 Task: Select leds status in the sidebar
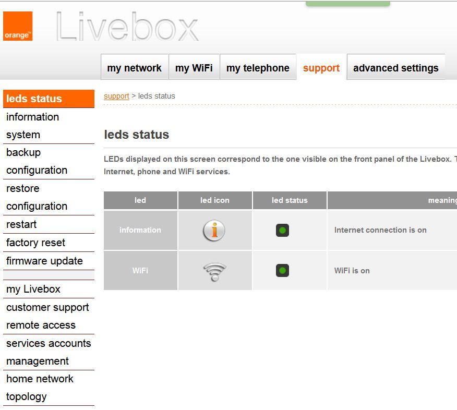click(49, 99)
